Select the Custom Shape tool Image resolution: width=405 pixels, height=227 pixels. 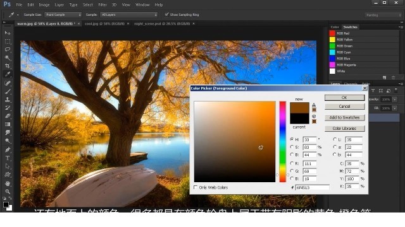[8, 175]
